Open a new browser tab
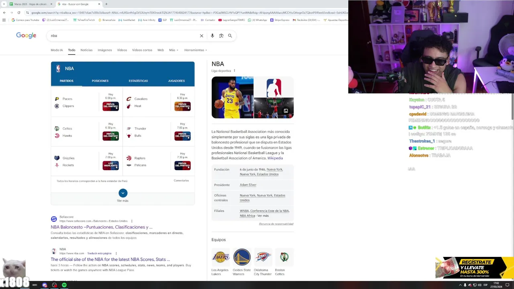 coord(106,4)
